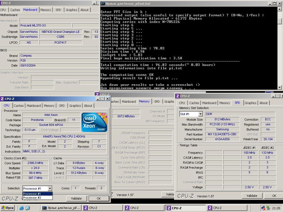Click the network tray icon with red X

[263, 208]
